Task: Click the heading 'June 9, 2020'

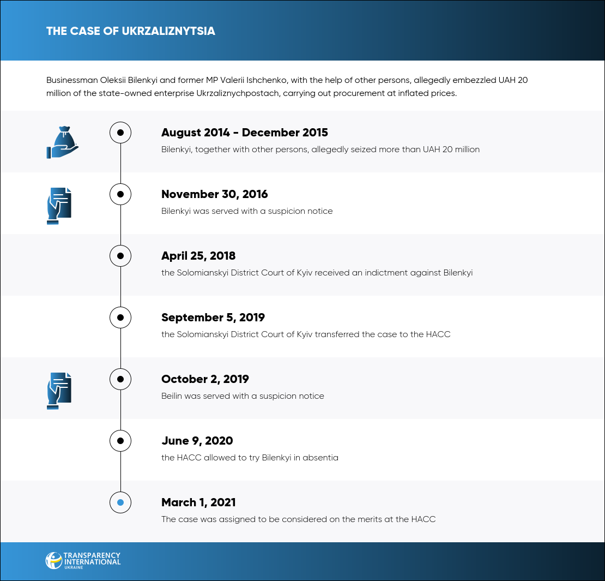Action: [x=197, y=441]
